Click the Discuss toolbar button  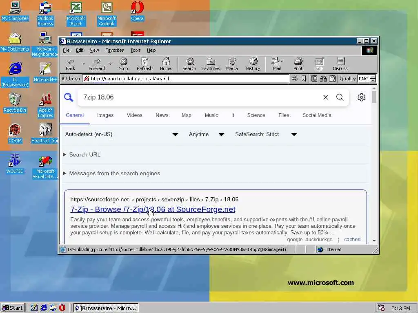click(x=340, y=64)
